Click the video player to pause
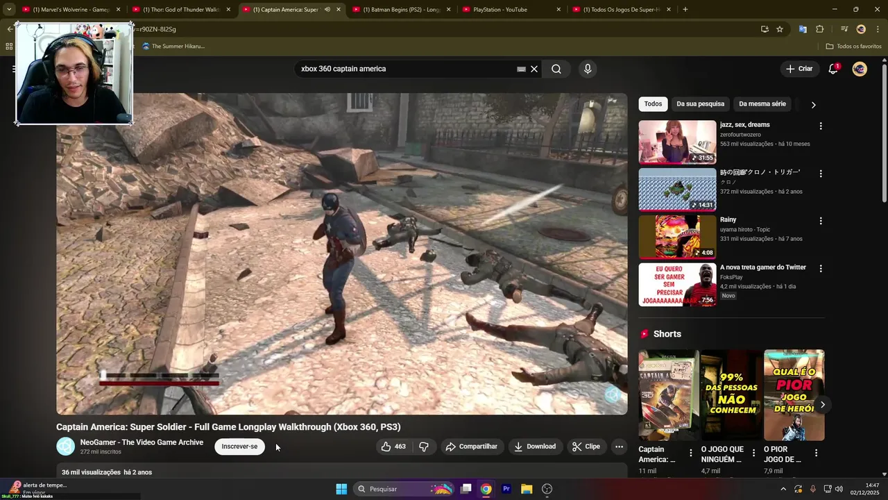Image resolution: width=888 pixels, height=500 pixels. [x=341, y=254]
